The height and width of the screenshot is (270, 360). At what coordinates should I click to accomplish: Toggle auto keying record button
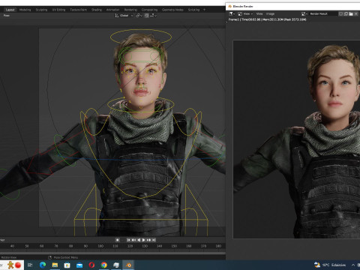[x=118, y=240]
